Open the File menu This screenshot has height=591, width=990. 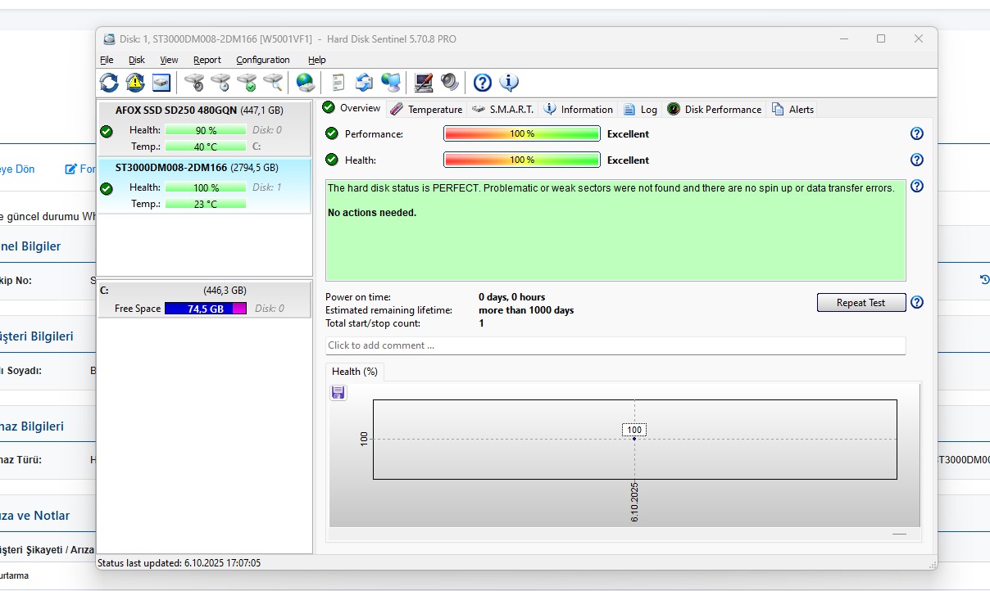pyautogui.click(x=107, y=60)
